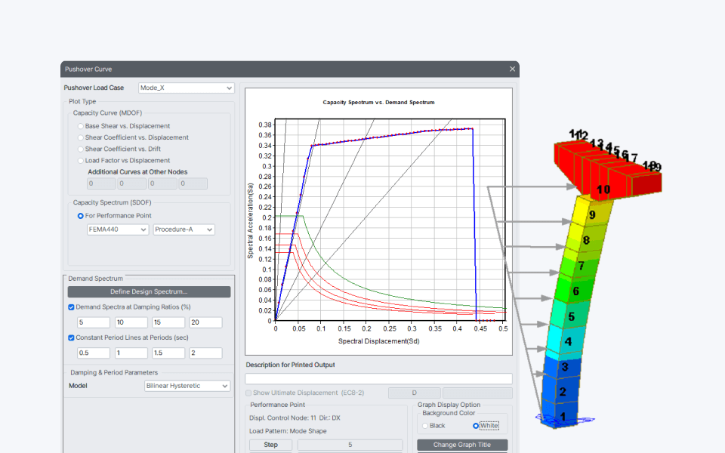Click the period field containing 1.5
Screen dimensions: 725x453
click(168, 353)
